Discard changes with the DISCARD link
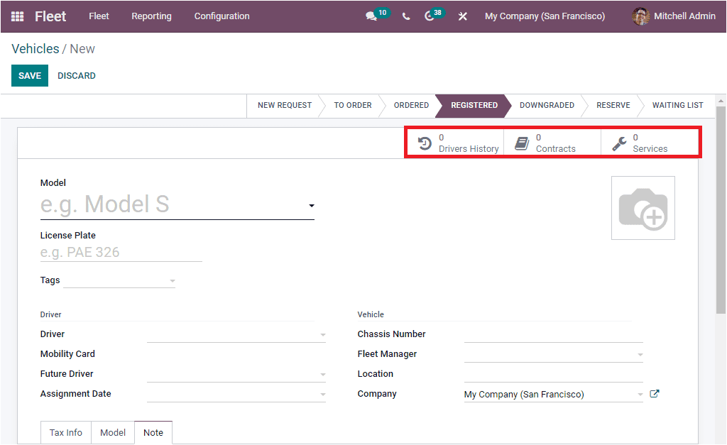The width and height of the screenshot is (727, 445). [76, 75]
